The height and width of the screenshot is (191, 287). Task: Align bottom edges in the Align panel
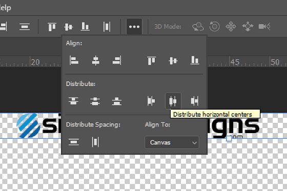point(195,60)
